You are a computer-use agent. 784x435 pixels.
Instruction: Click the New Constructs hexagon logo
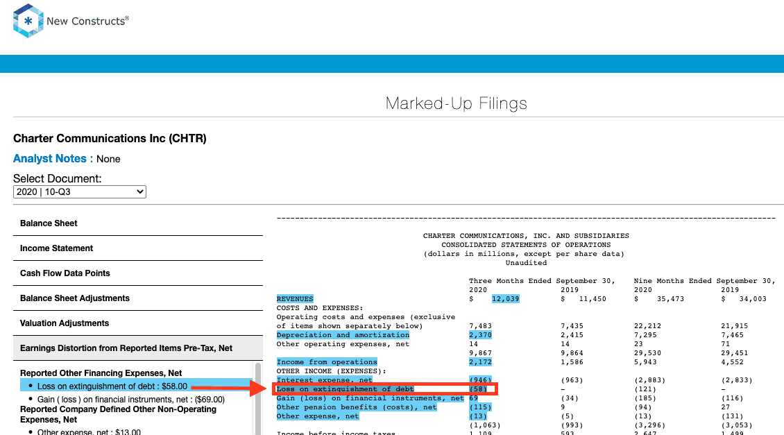[28, 21]
